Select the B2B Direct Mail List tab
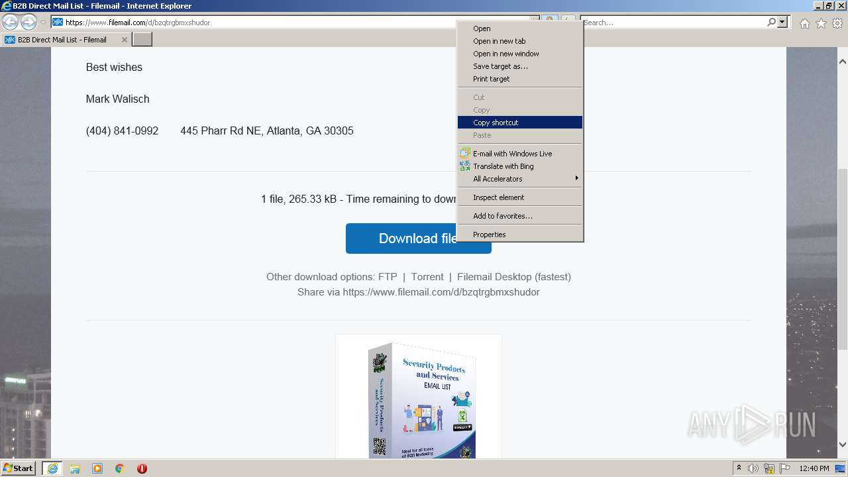The image size is (848, 477). [65, 40]
